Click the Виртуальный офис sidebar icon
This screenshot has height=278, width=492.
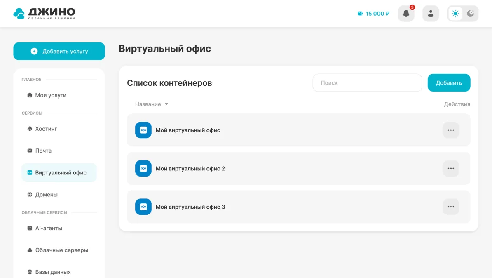point(30,172)
